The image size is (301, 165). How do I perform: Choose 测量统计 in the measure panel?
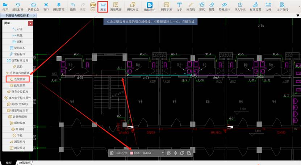[x=18, y=148]
